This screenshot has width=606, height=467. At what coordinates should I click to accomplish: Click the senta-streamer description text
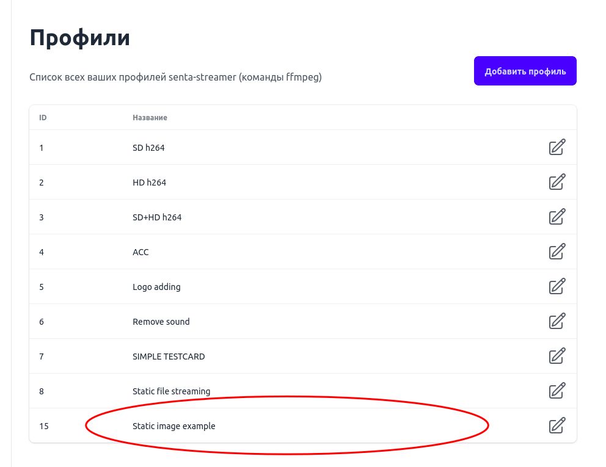coord(175,77)
